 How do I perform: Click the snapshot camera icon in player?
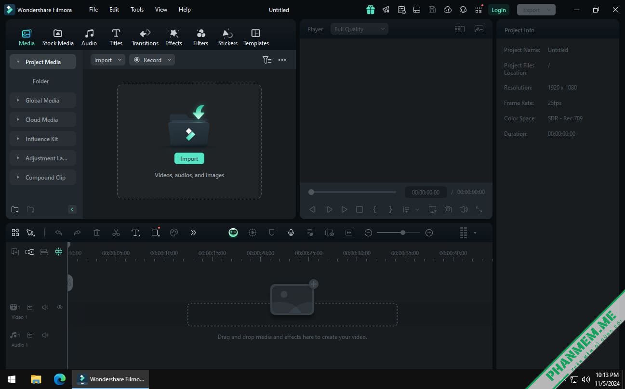tap(448, 209)
